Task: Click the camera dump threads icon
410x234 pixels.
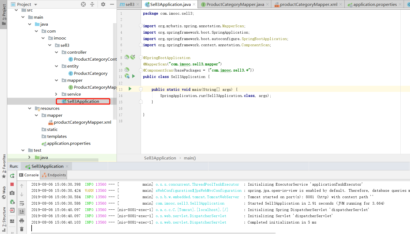Action: 12,193
